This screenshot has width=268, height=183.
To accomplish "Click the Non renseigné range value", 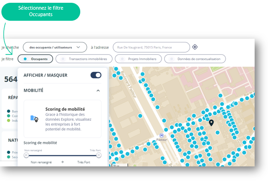I will (x=41, y=162).
